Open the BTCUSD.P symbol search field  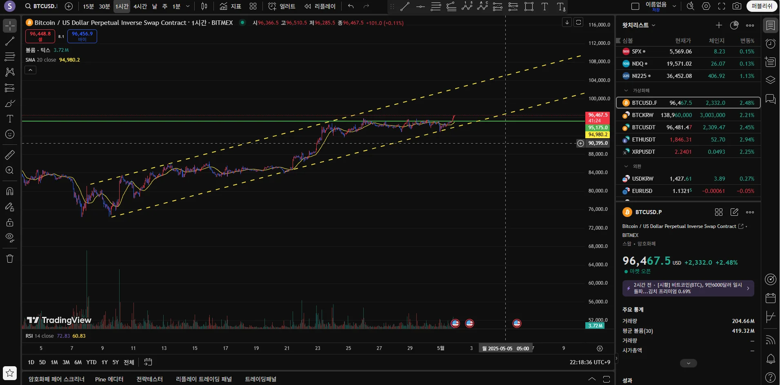[41, 6]
